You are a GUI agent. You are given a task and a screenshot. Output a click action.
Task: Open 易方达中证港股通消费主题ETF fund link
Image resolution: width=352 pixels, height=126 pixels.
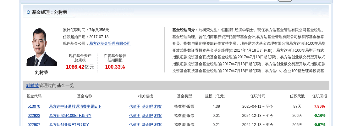coord(75,106)
